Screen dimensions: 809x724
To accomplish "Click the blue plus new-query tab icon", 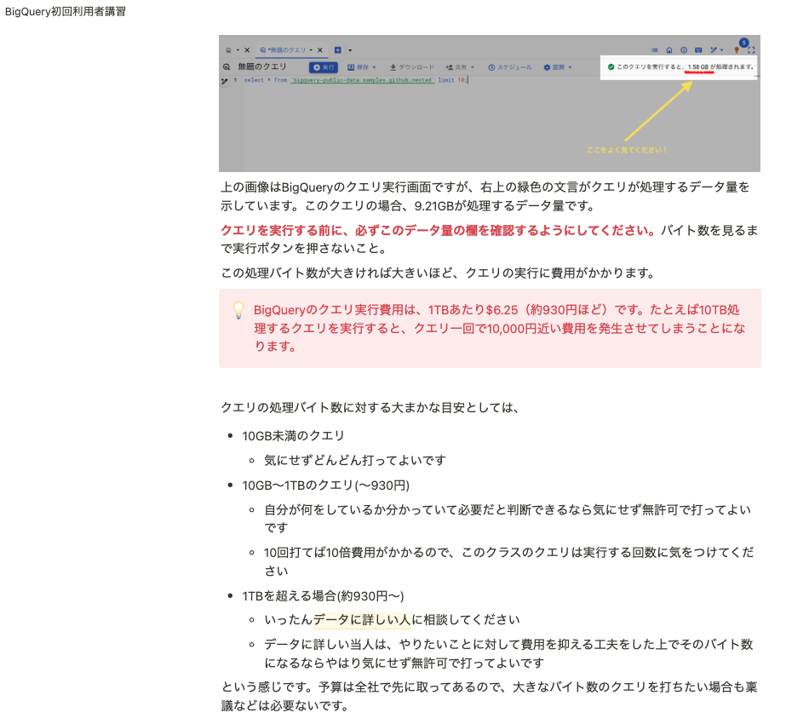I will (337, 50).
